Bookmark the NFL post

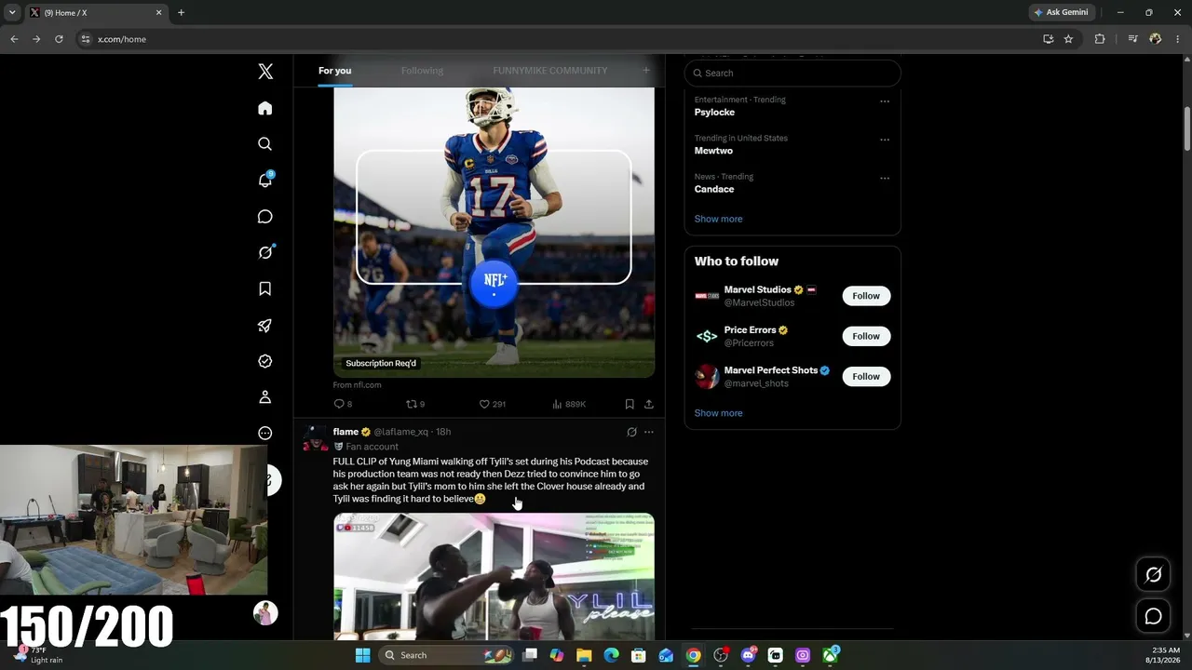pos(630,404)
